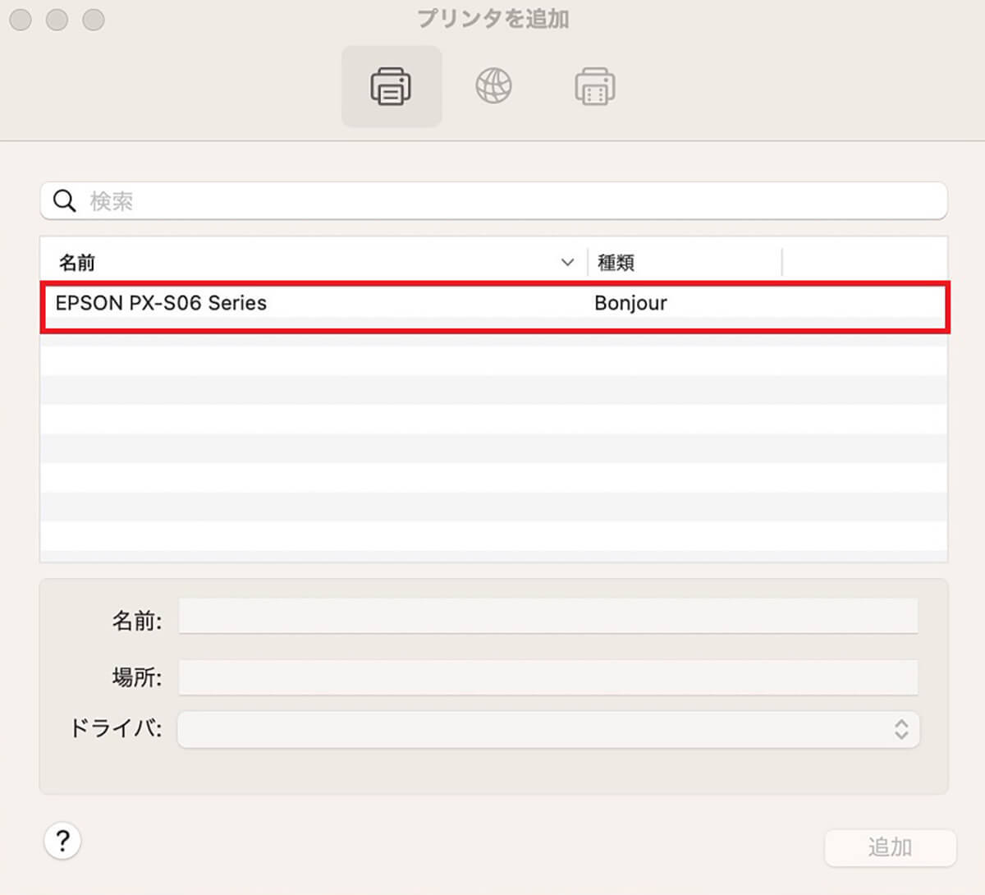Close the プリンタを追加 window
The width and height of the screenshot is (985, 895).
(21, 20)
